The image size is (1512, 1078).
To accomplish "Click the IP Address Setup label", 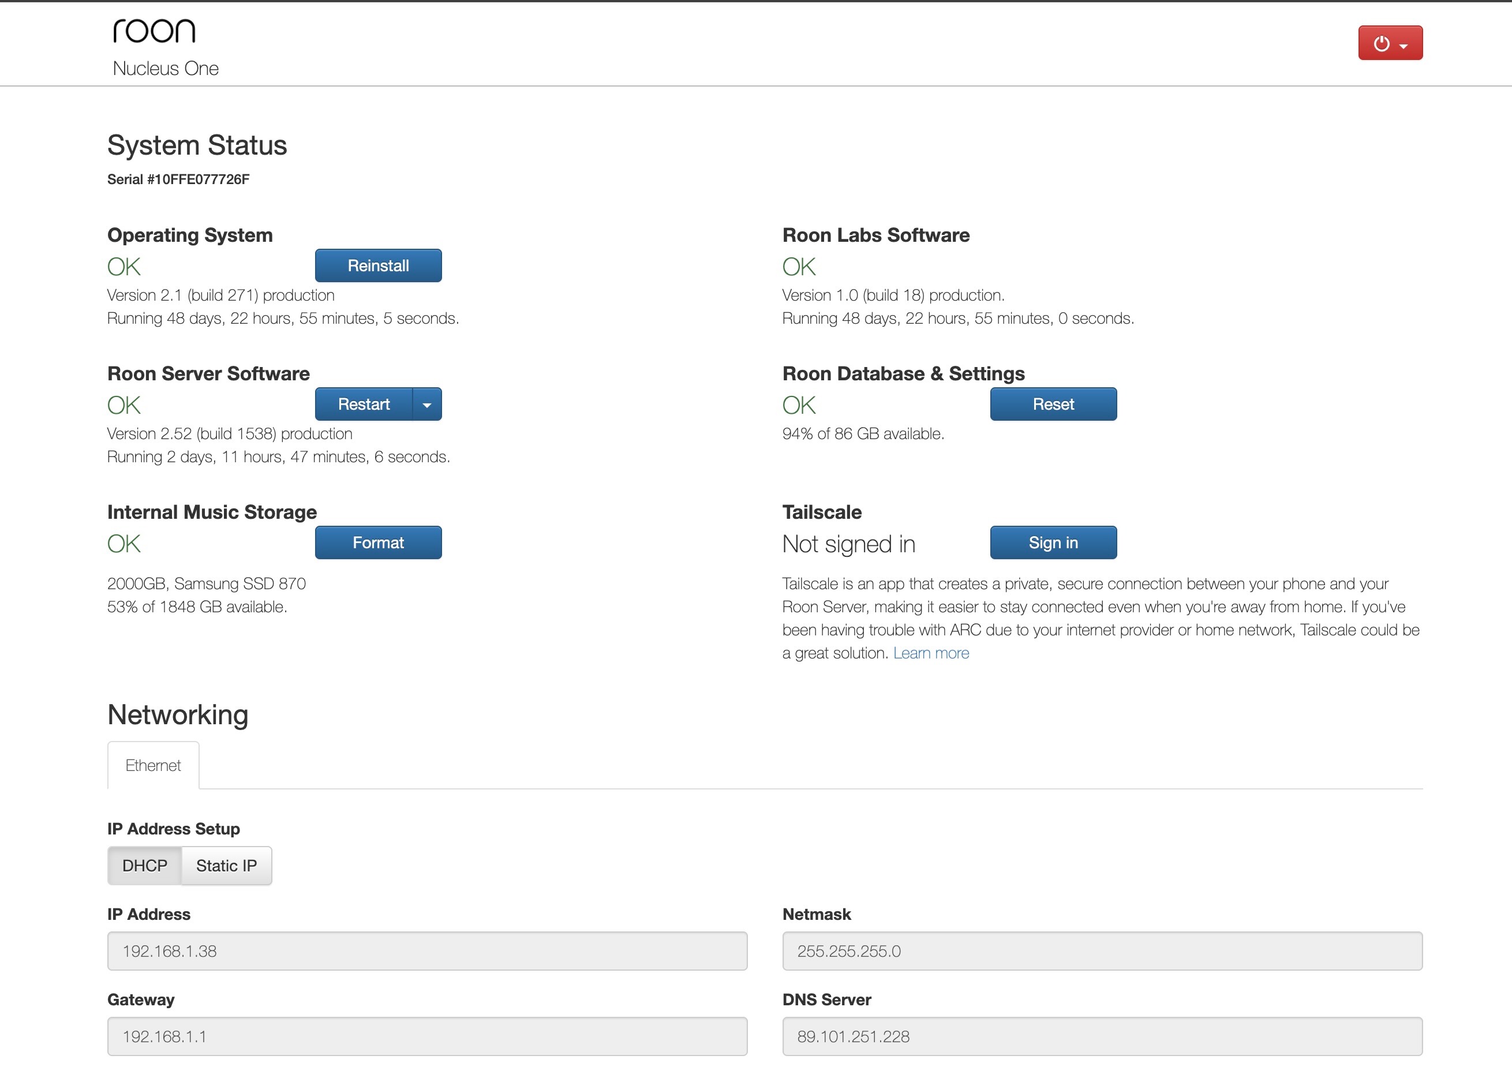I will pos(173,829).
